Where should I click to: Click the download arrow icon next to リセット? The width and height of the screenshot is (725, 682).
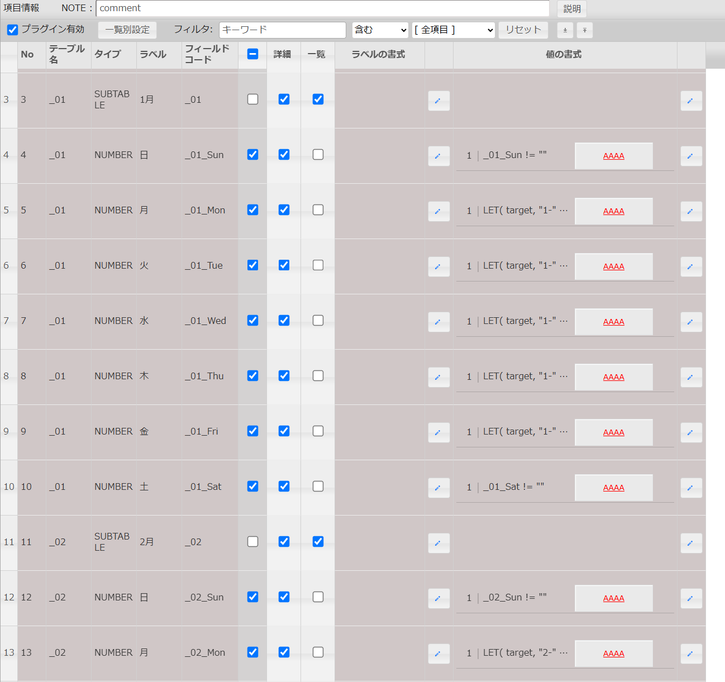point(565,30)
